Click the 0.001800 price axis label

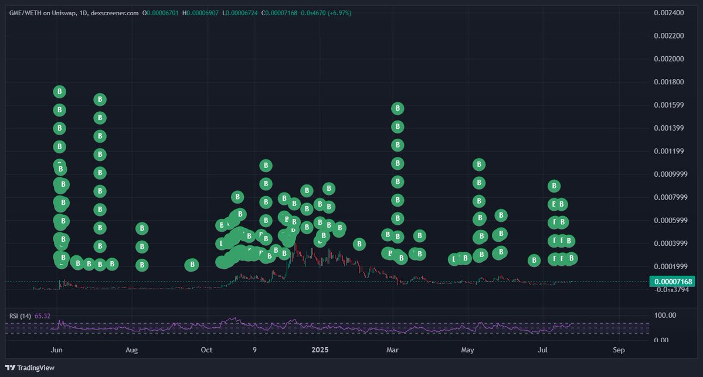pos(669,82)
